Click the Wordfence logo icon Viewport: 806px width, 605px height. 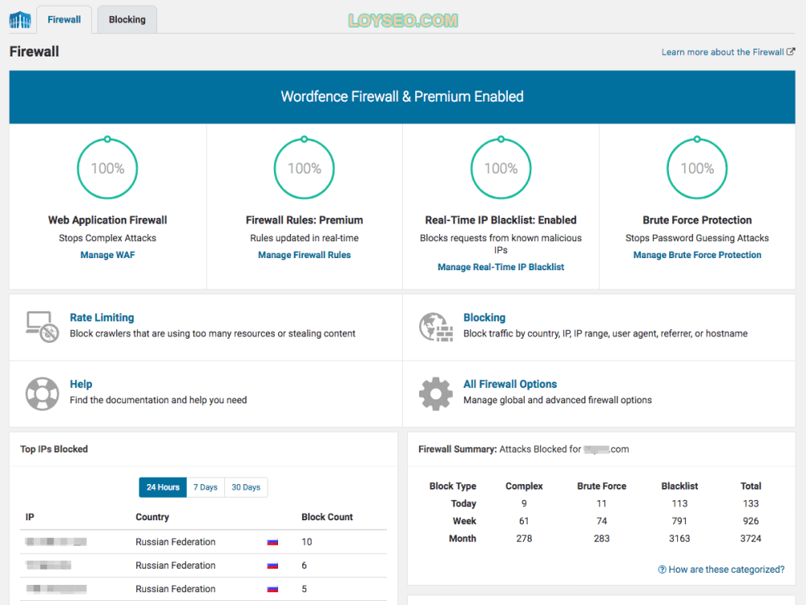[x=20, y=20]
